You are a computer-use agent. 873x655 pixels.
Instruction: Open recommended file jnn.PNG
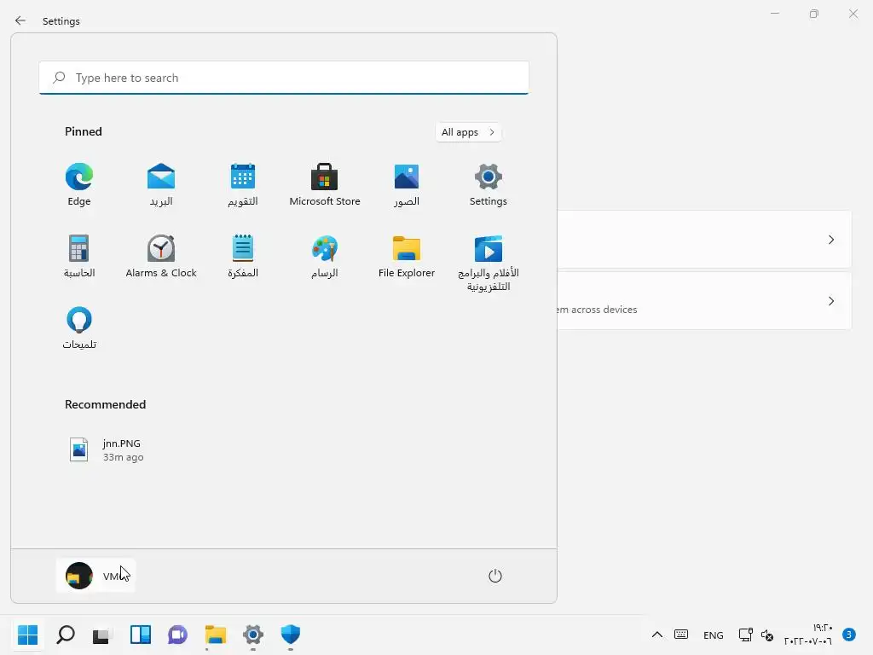pyautogui.click(x=107, y=449)
